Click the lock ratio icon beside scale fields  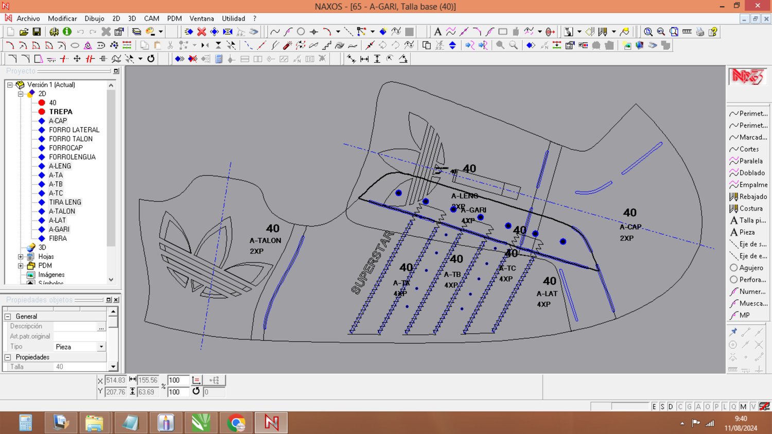click(x=196, y=380)
